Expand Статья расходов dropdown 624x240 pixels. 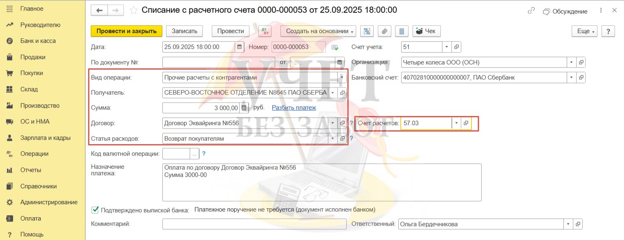click(332, 139)
